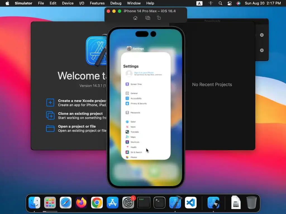286x214 pixels.
Task: Open Control Center in menu bar
Action: [230, 3]
